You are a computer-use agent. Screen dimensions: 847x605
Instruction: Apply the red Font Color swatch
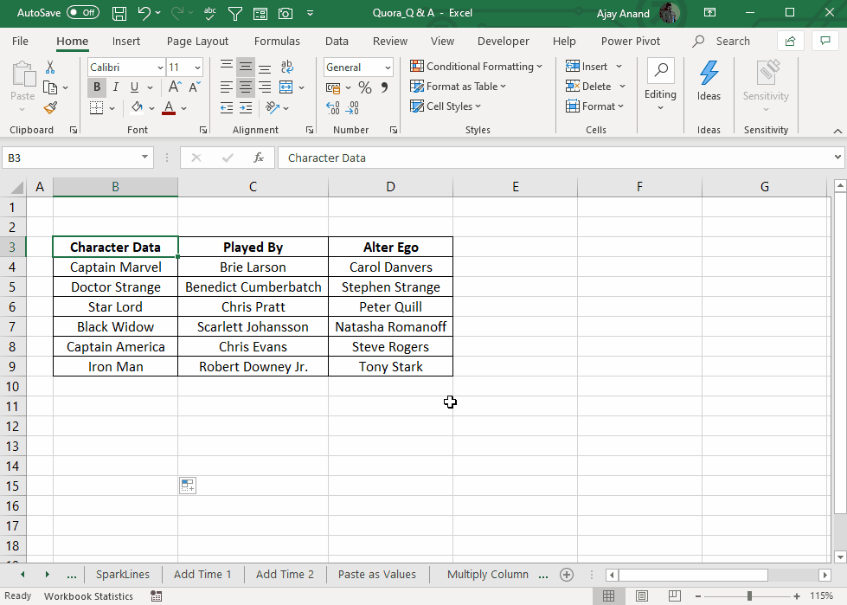169,107
